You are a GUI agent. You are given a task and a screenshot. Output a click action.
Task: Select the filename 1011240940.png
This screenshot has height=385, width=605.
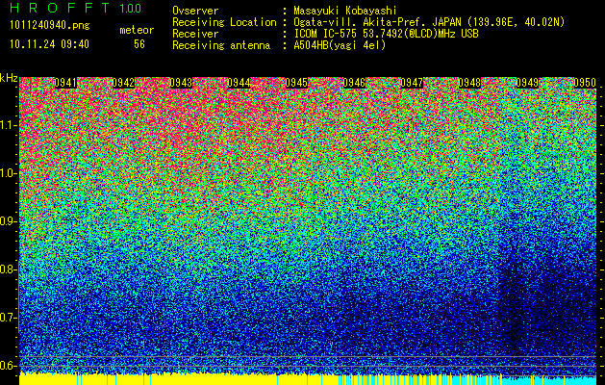pos(50,26)
